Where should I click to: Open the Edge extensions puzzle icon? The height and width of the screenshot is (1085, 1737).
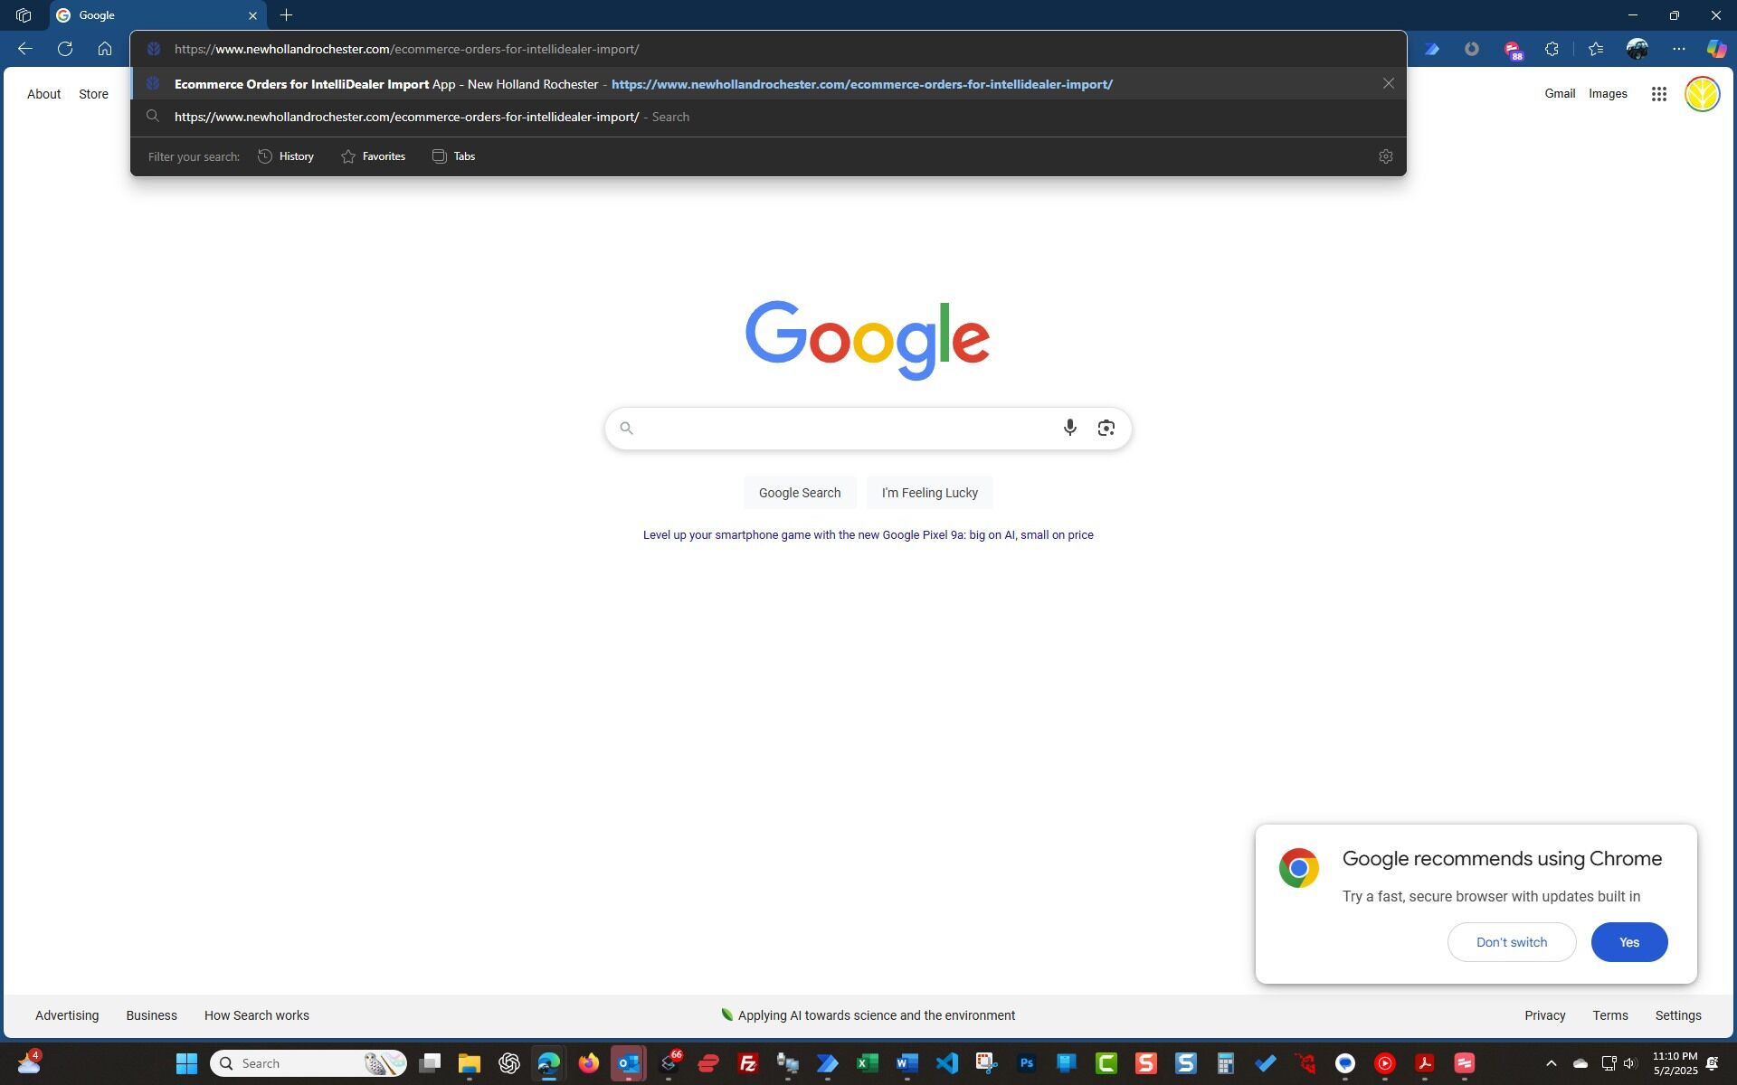click(1552, 49)
